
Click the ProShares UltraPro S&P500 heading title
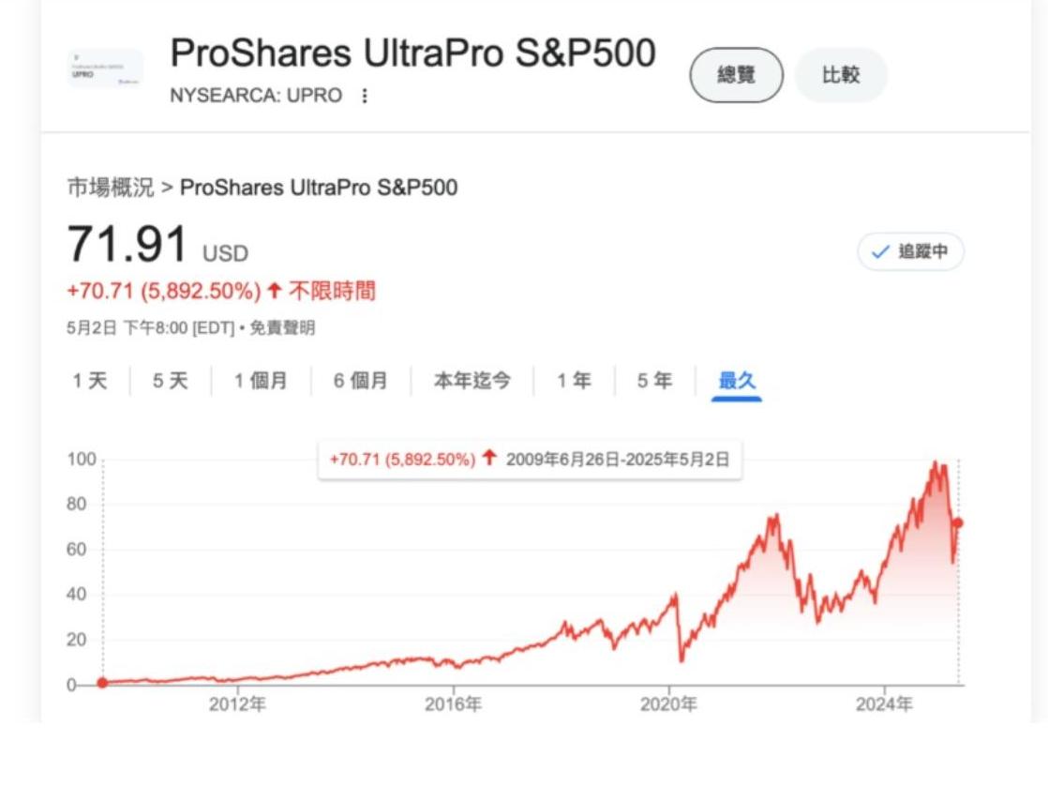pos(412,55)
